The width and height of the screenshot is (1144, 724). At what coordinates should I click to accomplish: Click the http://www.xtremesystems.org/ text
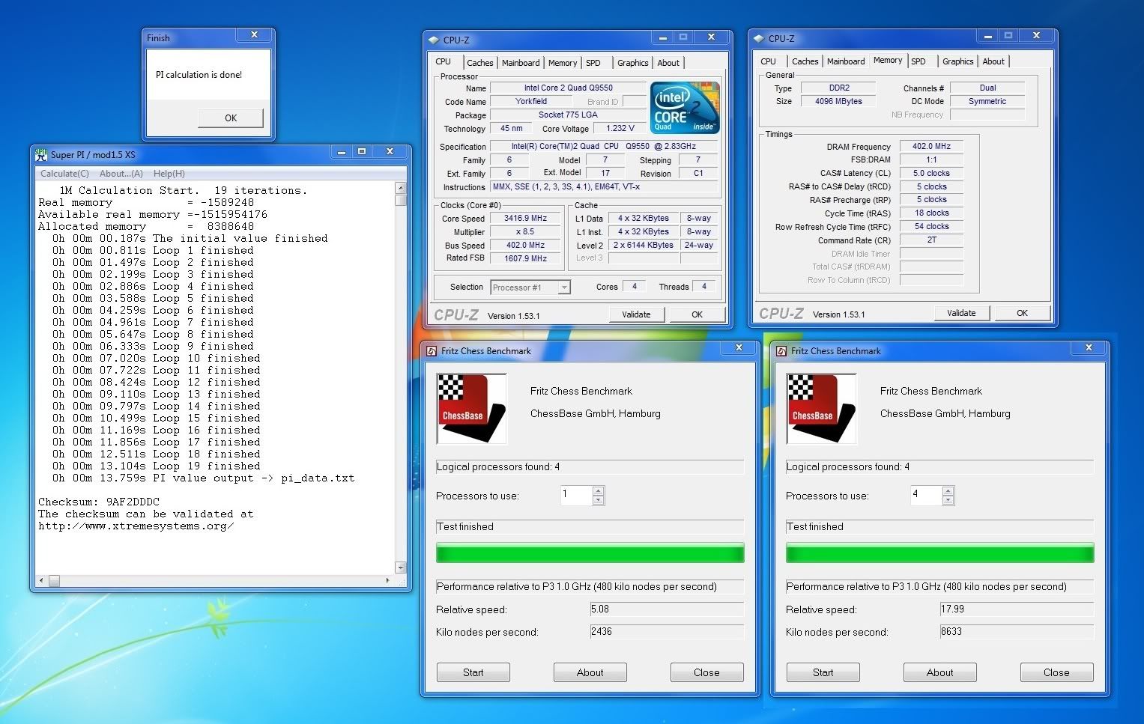tap(136, 526)
